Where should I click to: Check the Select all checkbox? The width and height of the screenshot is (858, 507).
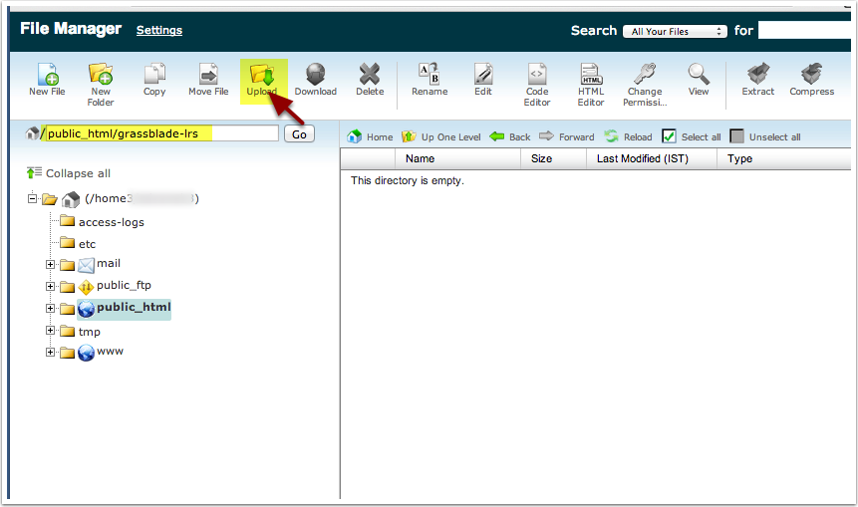pyautogui.click(x=670, y=136)
